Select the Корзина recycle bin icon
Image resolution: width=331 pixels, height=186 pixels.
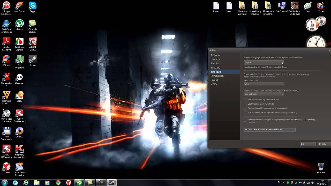321,168
